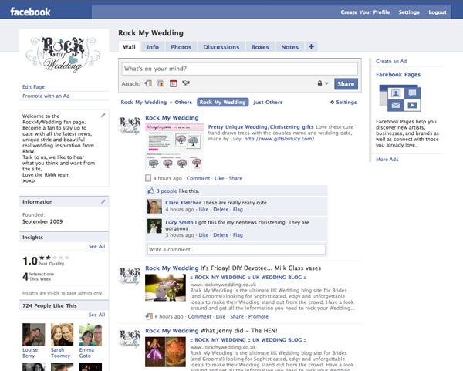Like Clare Fletcher's comment
Viewport: 463px width, 371px height.
pyautogui.click(x=204, y=209)
